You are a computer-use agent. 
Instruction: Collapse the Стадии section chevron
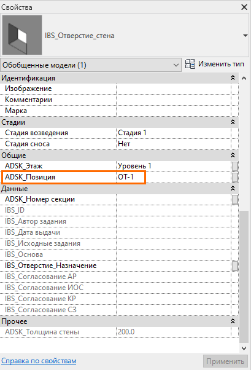click(233, 122)
